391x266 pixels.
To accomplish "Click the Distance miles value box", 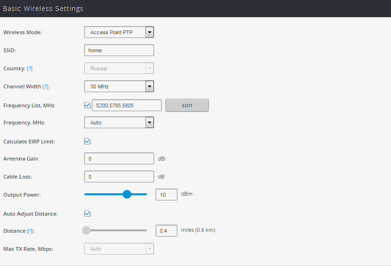I will click(166, 231).
